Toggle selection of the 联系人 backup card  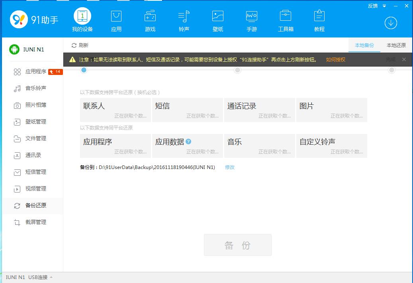[115, 110]
